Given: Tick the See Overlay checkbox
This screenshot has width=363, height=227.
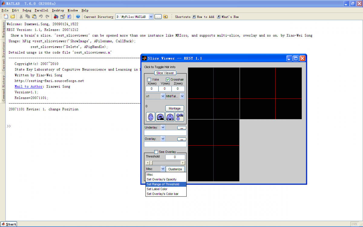Looking at the screenshot, I should pyautogui.click(x=156, y=152).
